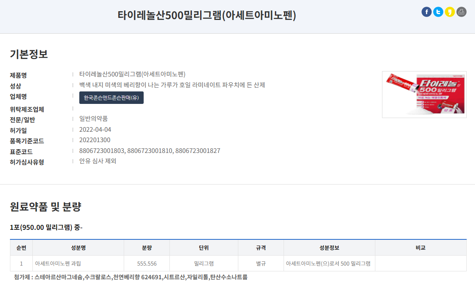Viewport: 475px width, 293px height.
Task: Click the 비고 column header
Action: point(421,248)
